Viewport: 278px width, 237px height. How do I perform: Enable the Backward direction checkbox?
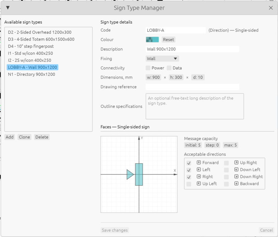(x=227, y=184)
